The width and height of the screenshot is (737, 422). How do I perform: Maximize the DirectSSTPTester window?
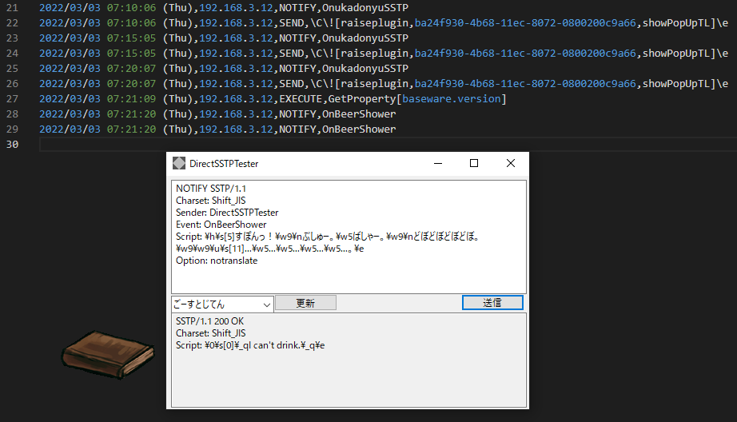tap(474, 163)
